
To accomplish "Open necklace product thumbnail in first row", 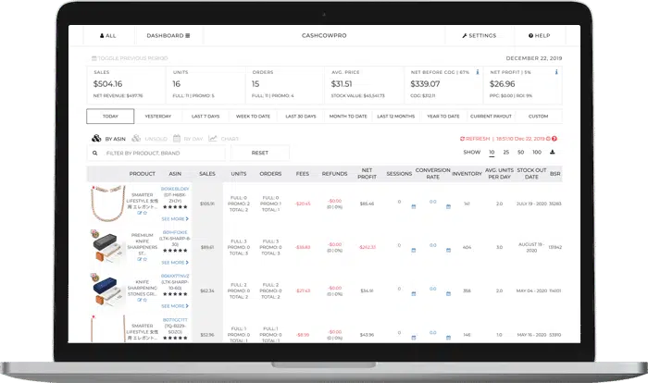I will pyautogui.click(x=106, y=204).
